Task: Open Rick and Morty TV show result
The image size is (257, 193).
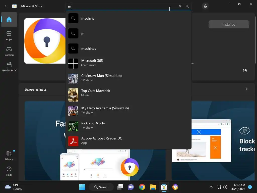Action: [128, 126]
